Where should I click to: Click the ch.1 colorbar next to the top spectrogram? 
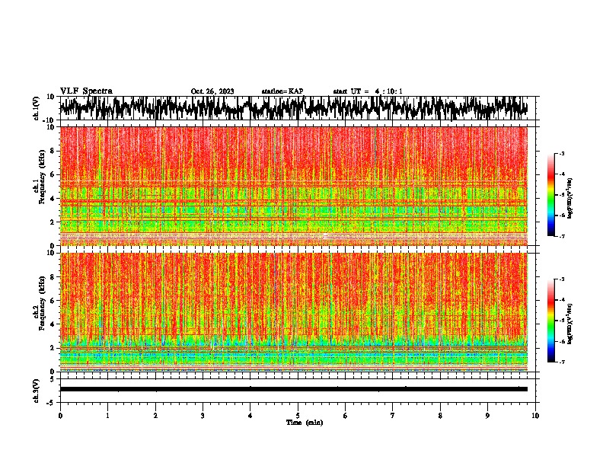551,195
